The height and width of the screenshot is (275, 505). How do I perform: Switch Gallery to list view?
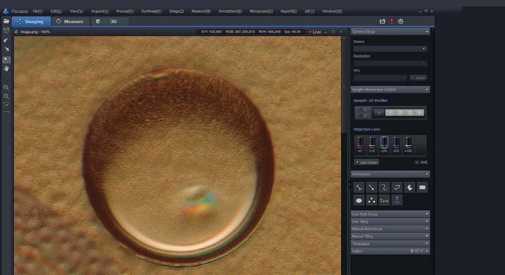pyautogui.click(x=412, y=251)
